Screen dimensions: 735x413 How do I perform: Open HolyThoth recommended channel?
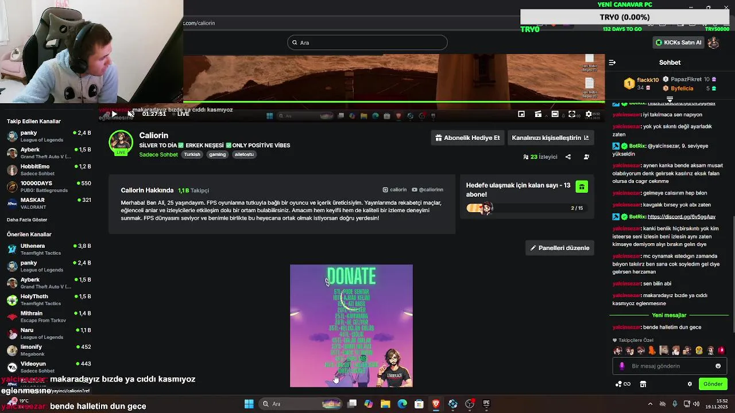pyautogui.click(x=49, y=299)
